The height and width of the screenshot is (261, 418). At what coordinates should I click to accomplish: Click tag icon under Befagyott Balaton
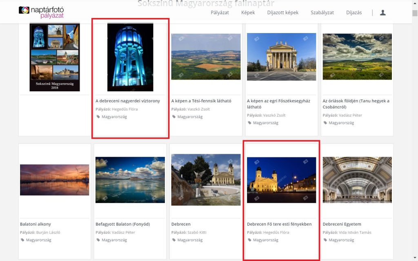98,240
